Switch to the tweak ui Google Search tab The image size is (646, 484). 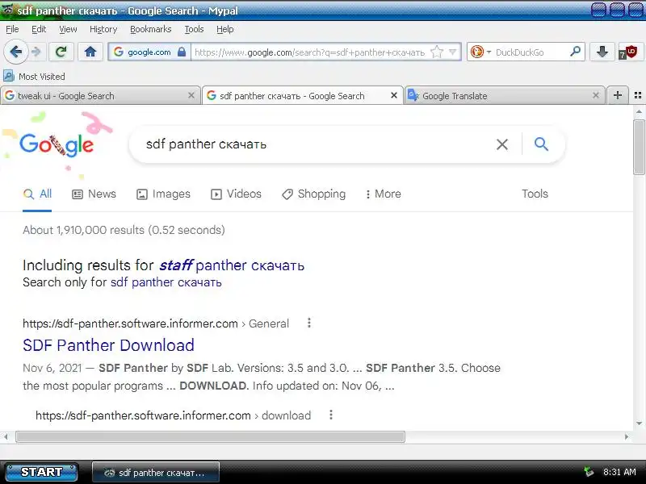pos(100,95)
